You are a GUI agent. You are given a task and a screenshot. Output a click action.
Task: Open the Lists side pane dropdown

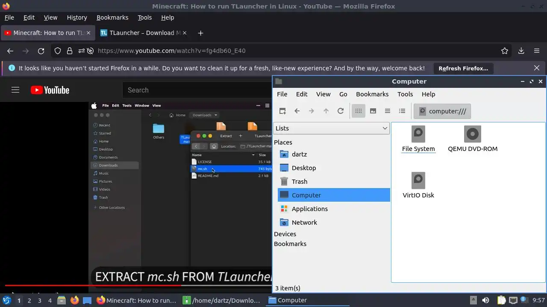coord(331,128)
